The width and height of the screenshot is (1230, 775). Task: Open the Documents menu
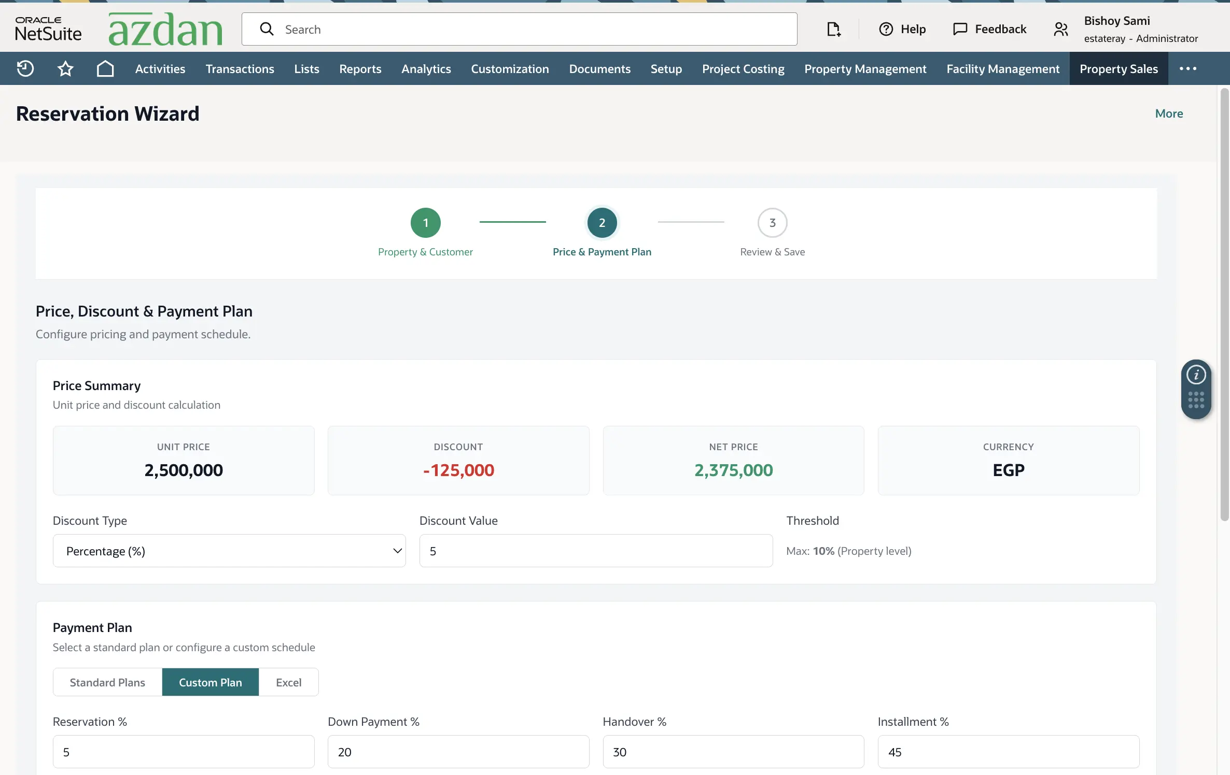(x=599, y=68)
